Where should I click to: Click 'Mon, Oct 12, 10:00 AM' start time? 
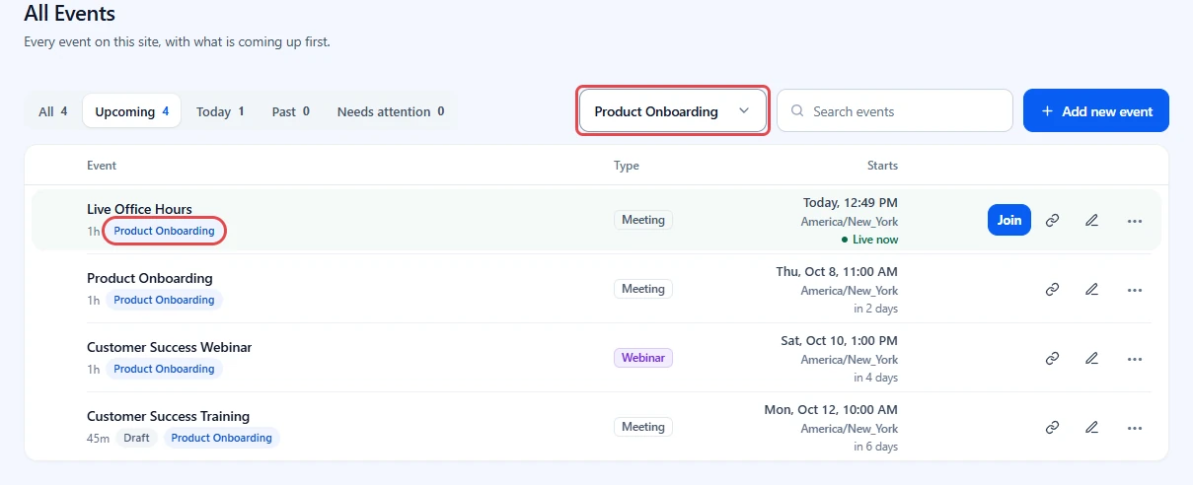click(x=831, y=409)
